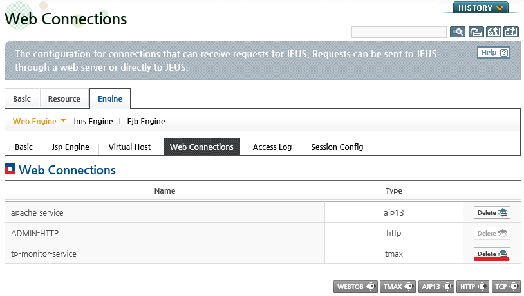Add an AJP13 connection
The width and height of the screenshot is (524, 296).
pos(436,286)
